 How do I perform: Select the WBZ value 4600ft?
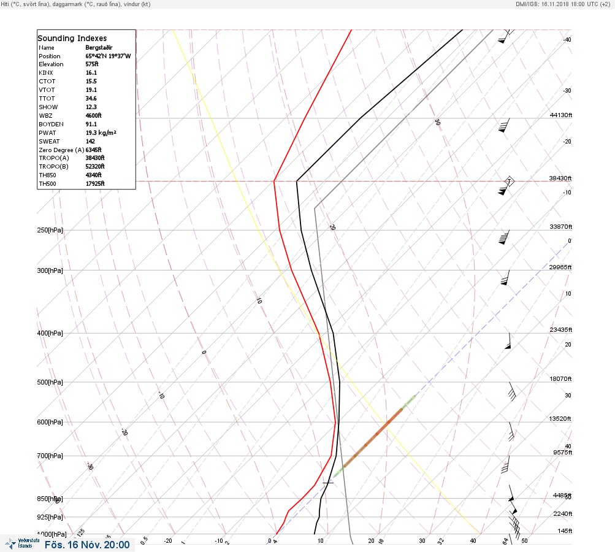tap(94, 115)
